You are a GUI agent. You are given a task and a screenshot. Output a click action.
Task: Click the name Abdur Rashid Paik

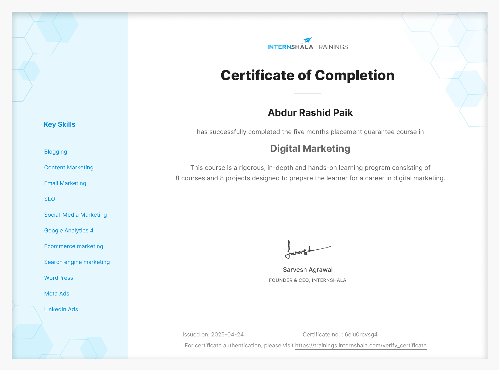pos(310,113)
